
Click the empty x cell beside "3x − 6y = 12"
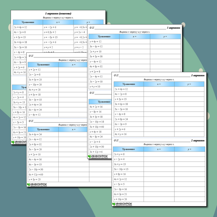pyautogui.click(x=135, y=46)
